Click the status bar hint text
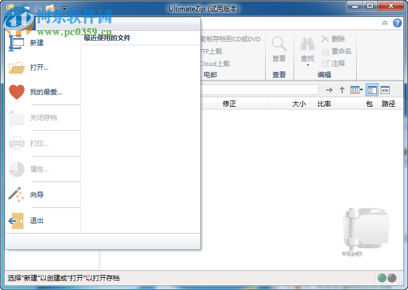Image resolution: width=408 pixels, height=290 pixels. click(64, 278)
